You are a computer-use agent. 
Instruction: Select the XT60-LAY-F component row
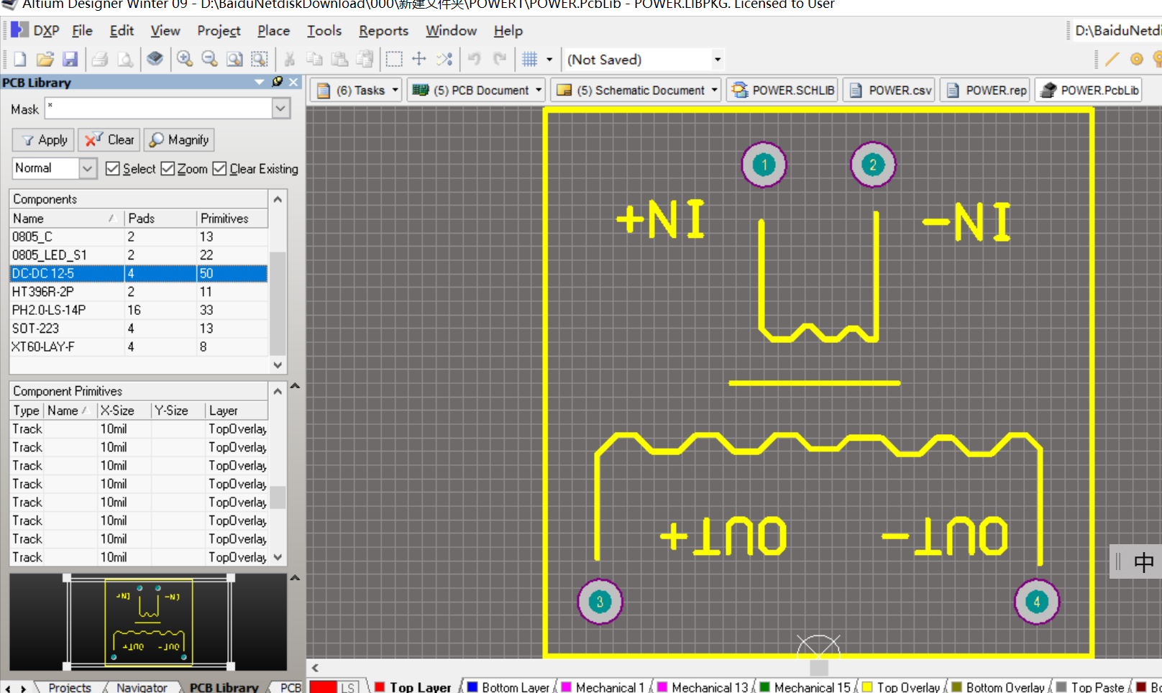138,346
